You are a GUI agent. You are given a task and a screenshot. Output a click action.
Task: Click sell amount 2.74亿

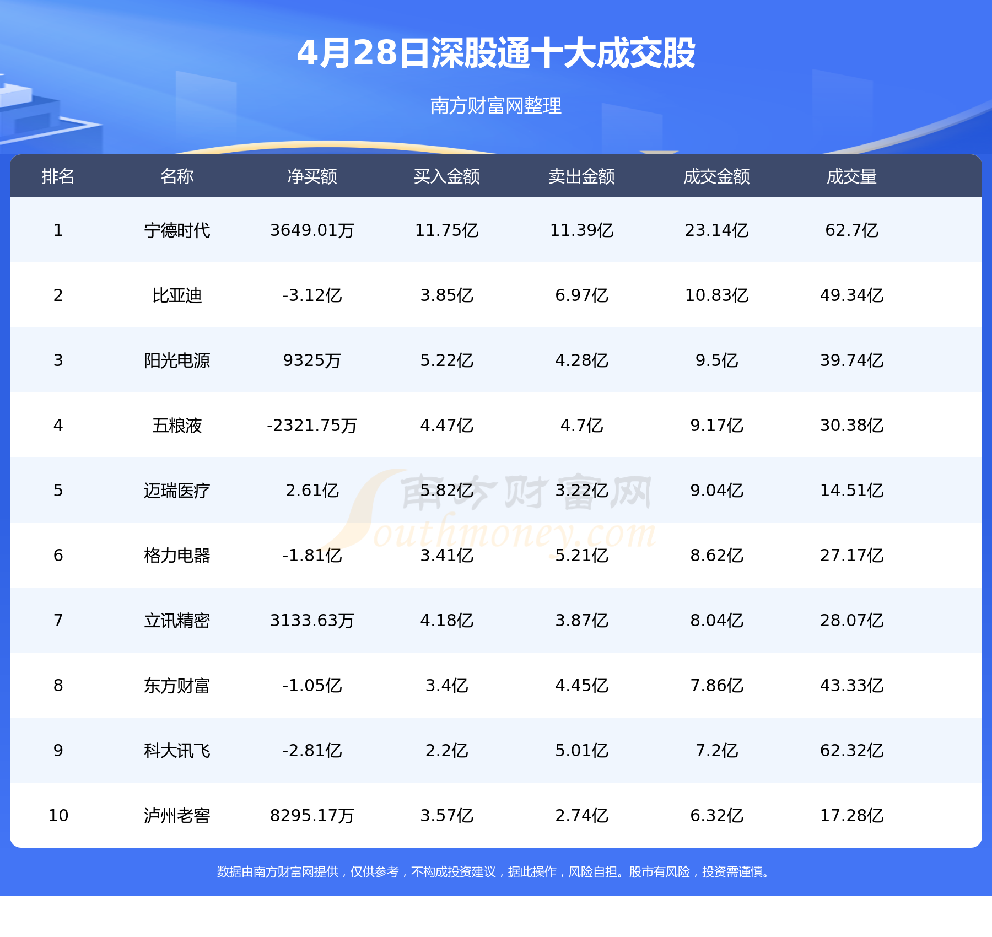click(582, 816)
